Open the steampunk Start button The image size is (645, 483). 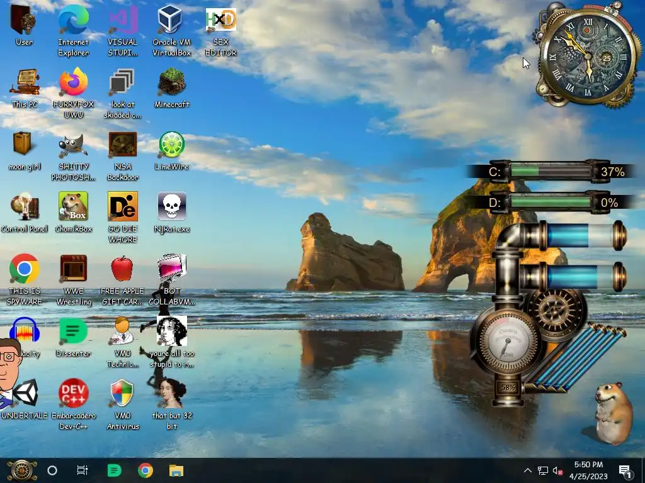coord(22,470)
